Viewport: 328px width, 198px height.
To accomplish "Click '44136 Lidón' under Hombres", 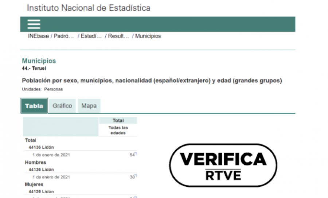I will 41,170.
